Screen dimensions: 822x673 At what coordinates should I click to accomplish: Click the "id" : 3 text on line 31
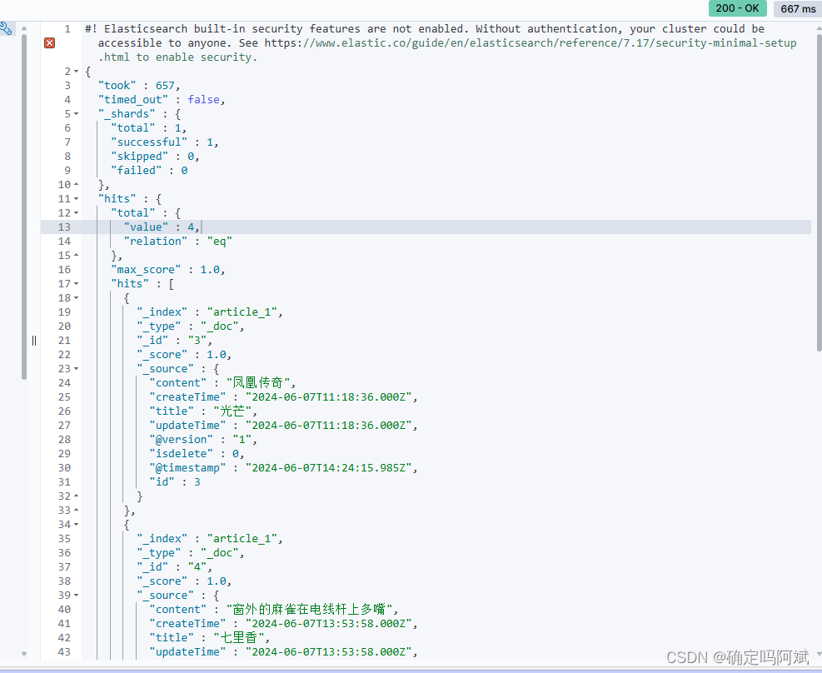click(175, 481)
